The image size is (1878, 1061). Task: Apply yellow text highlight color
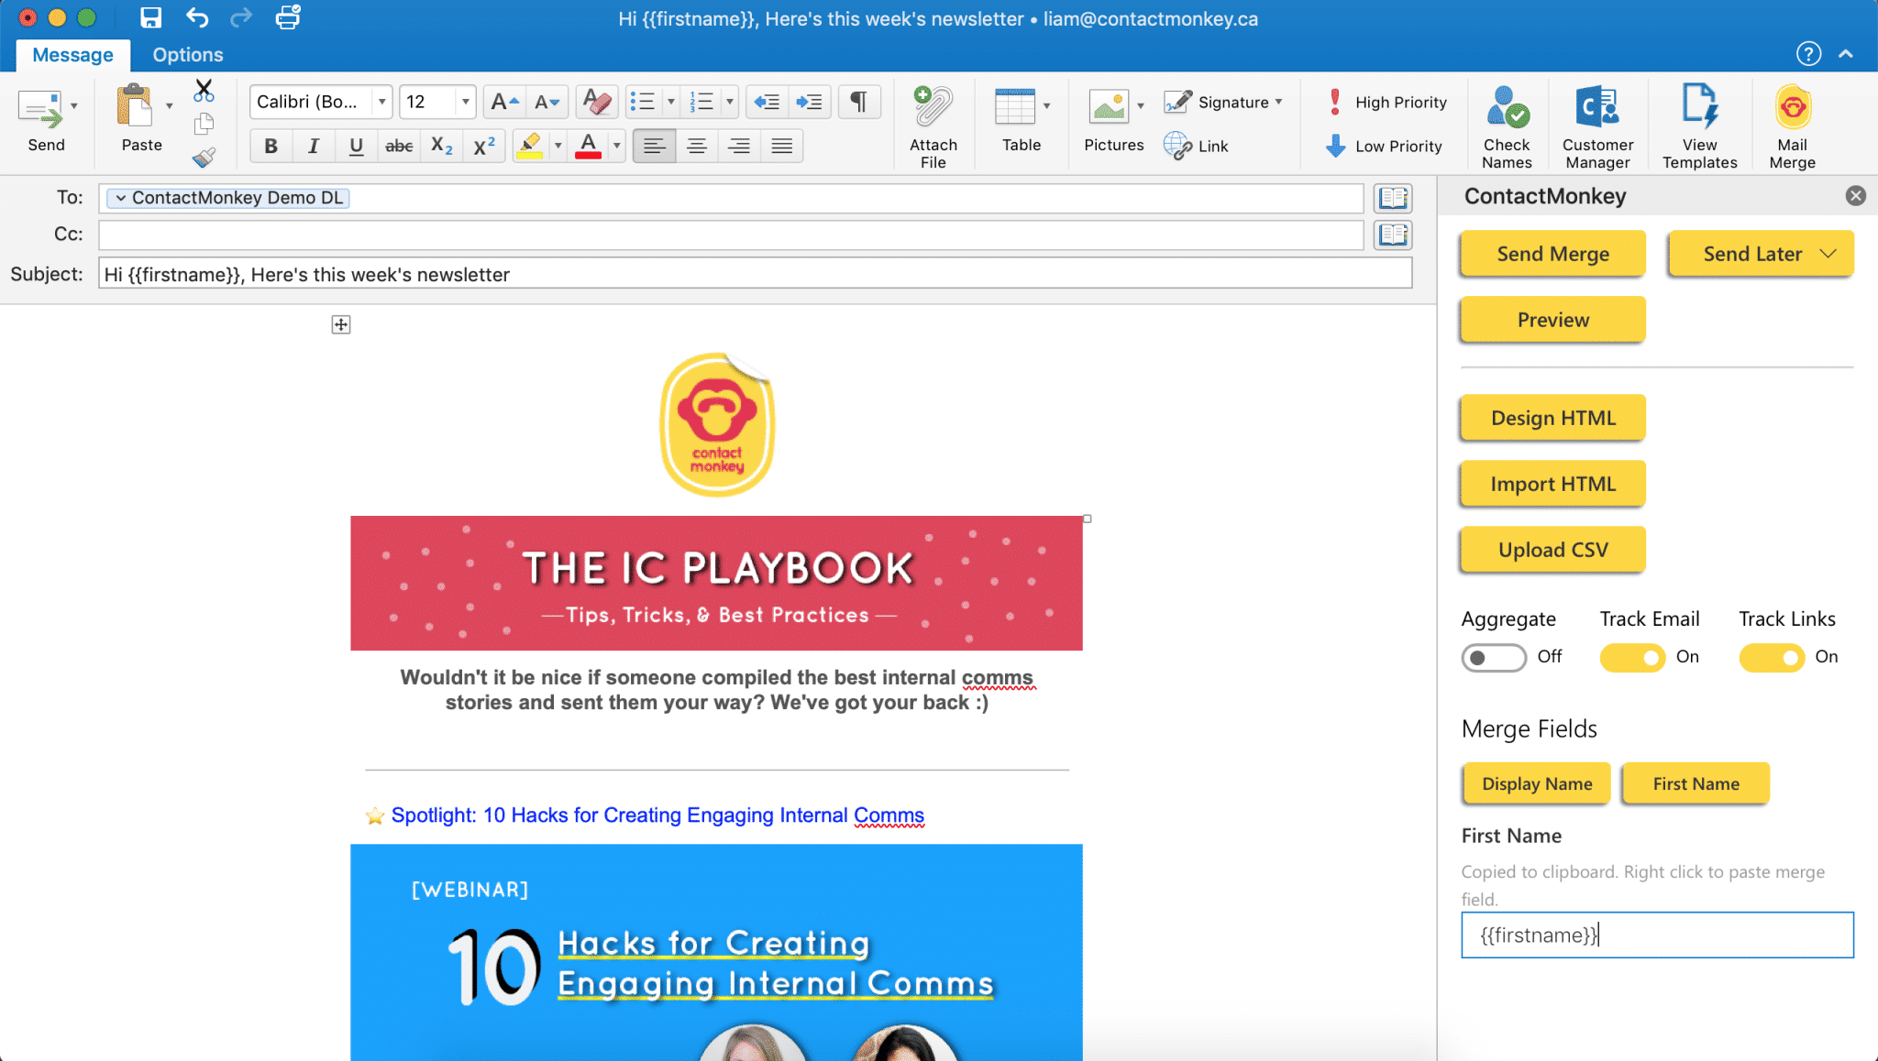click(x=529, y=146)
